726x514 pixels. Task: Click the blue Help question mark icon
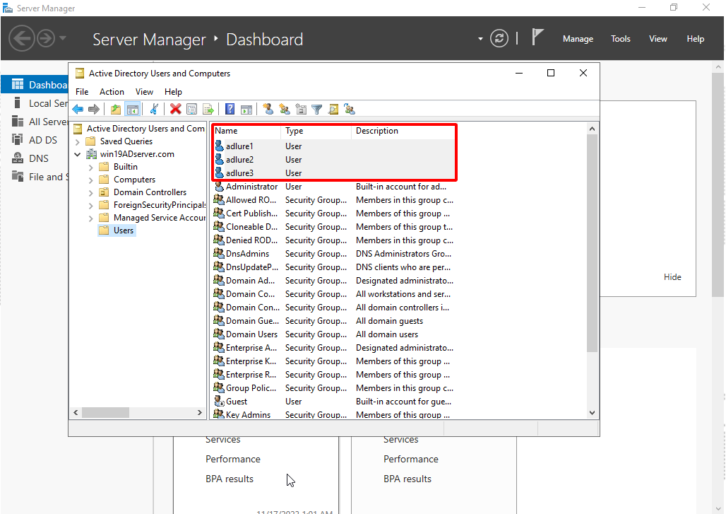click(x=230, y=109)
